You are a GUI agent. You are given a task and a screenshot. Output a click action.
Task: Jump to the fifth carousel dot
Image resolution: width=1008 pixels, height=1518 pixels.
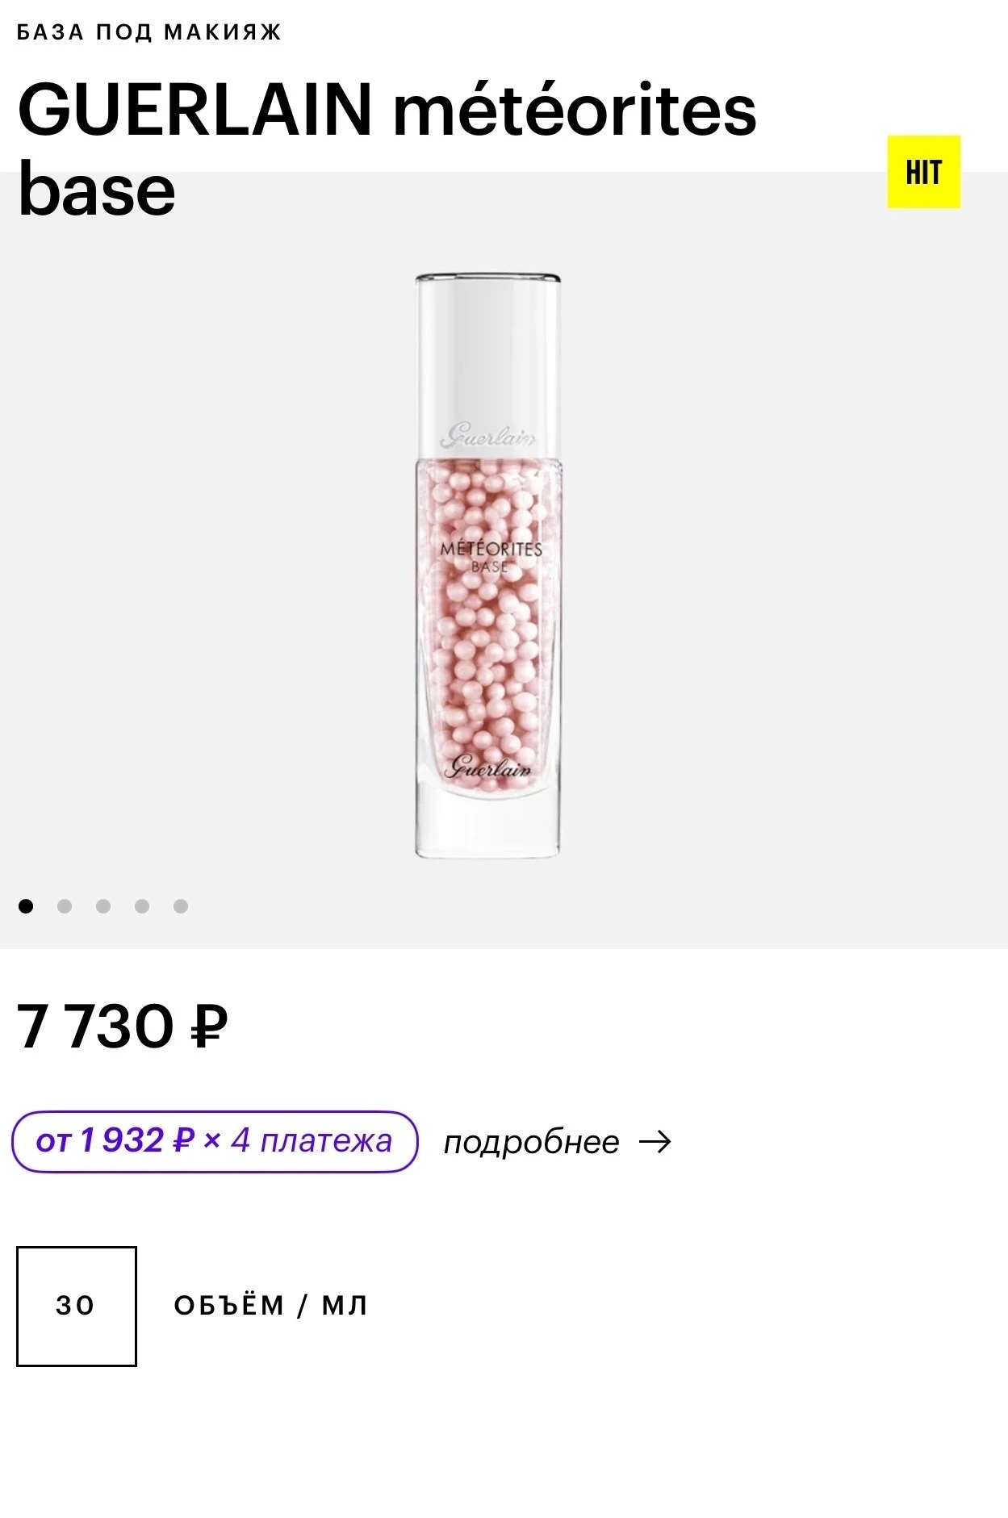click(x=181, y=906)
